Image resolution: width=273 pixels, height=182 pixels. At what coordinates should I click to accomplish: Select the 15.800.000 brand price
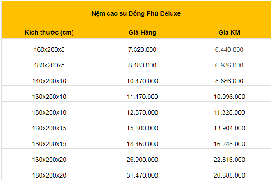142,128
